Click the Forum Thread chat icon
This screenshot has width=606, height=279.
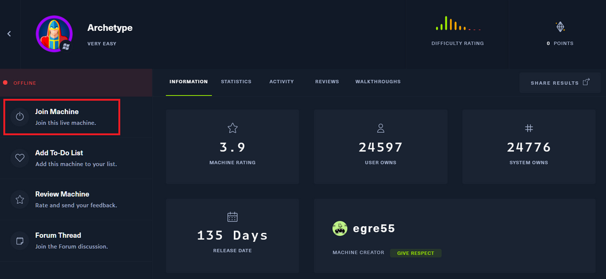[x=19, y=241]
